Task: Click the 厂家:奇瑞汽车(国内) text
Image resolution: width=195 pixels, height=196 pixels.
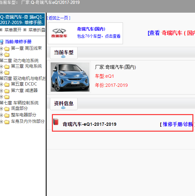Action: coord(115,67)
